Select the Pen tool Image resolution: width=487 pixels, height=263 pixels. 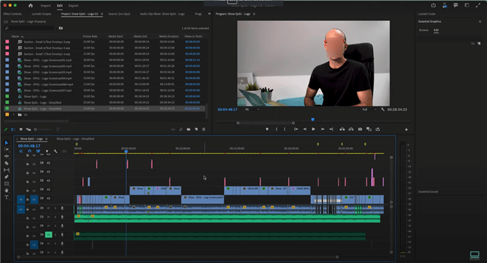[x=6, y=176]
